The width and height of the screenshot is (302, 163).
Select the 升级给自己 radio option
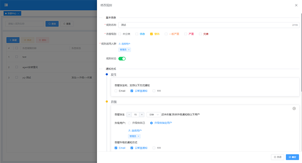click(x=129, y=123)
